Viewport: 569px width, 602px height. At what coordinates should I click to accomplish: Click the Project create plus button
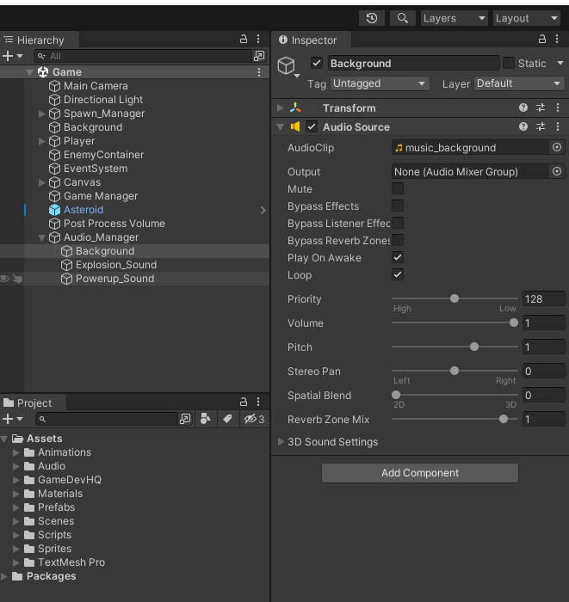tap(8, 419)
